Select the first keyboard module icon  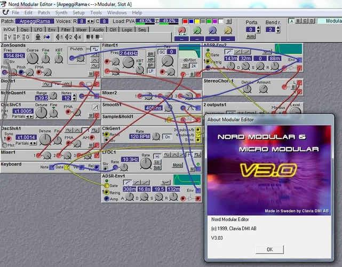(x=90, y=37)
